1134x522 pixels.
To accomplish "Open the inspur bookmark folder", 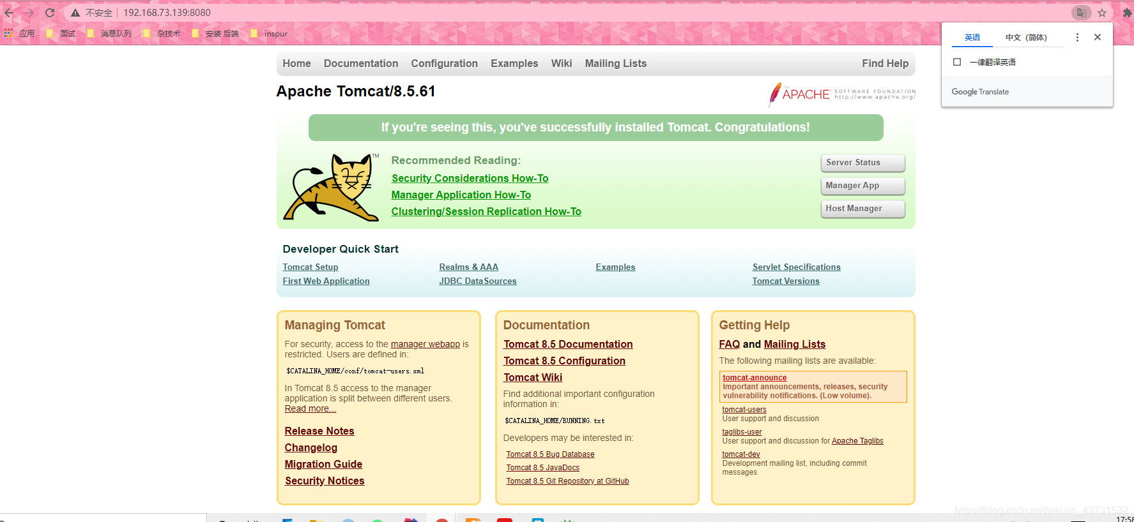I will coord(269,34).
